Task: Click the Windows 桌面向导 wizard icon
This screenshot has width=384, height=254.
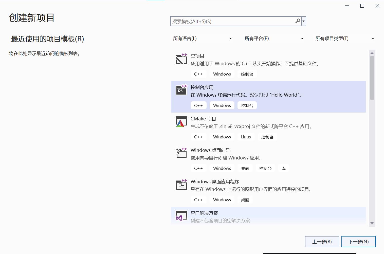Action: [181, 153]
